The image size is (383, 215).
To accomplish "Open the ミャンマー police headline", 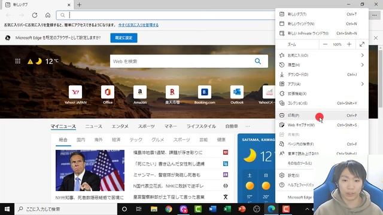I will click(x=167, y=175).
